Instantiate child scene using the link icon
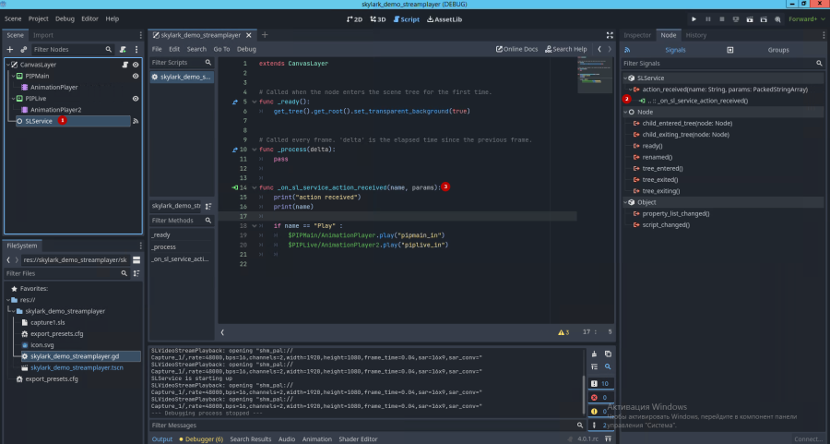Screen dimensions: 830x444 pos(23,49)
